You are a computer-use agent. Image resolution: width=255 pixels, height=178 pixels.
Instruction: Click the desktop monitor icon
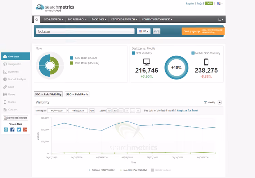(147, 62)
